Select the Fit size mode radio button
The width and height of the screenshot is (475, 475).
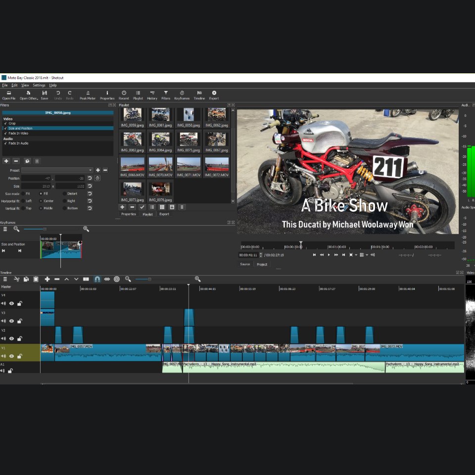23,193
